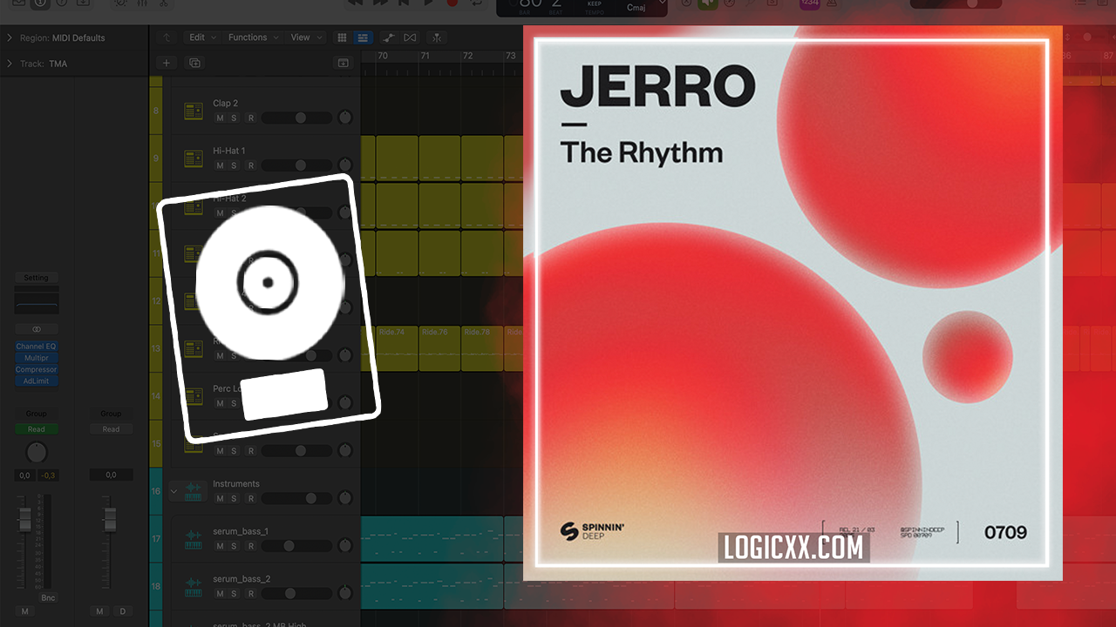This screenshot has width=1116, height=627.
Task: Click the stereo link button in channel strip
Action: point(37,330)
